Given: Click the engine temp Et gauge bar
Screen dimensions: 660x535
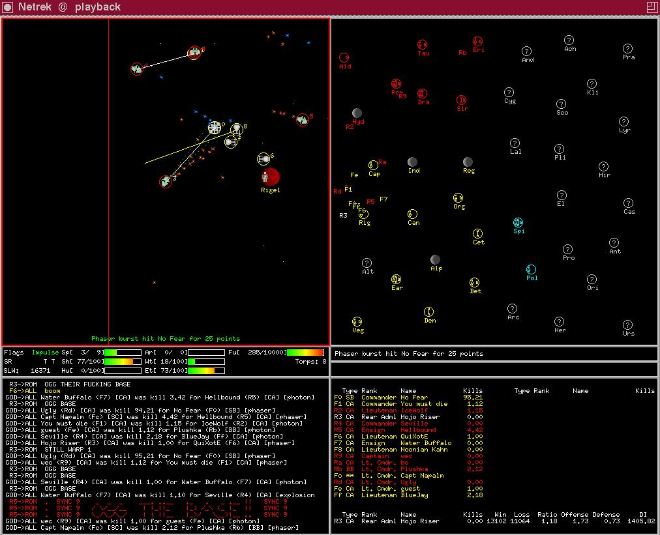Looking at the screenshot, I should coord(206,371).
